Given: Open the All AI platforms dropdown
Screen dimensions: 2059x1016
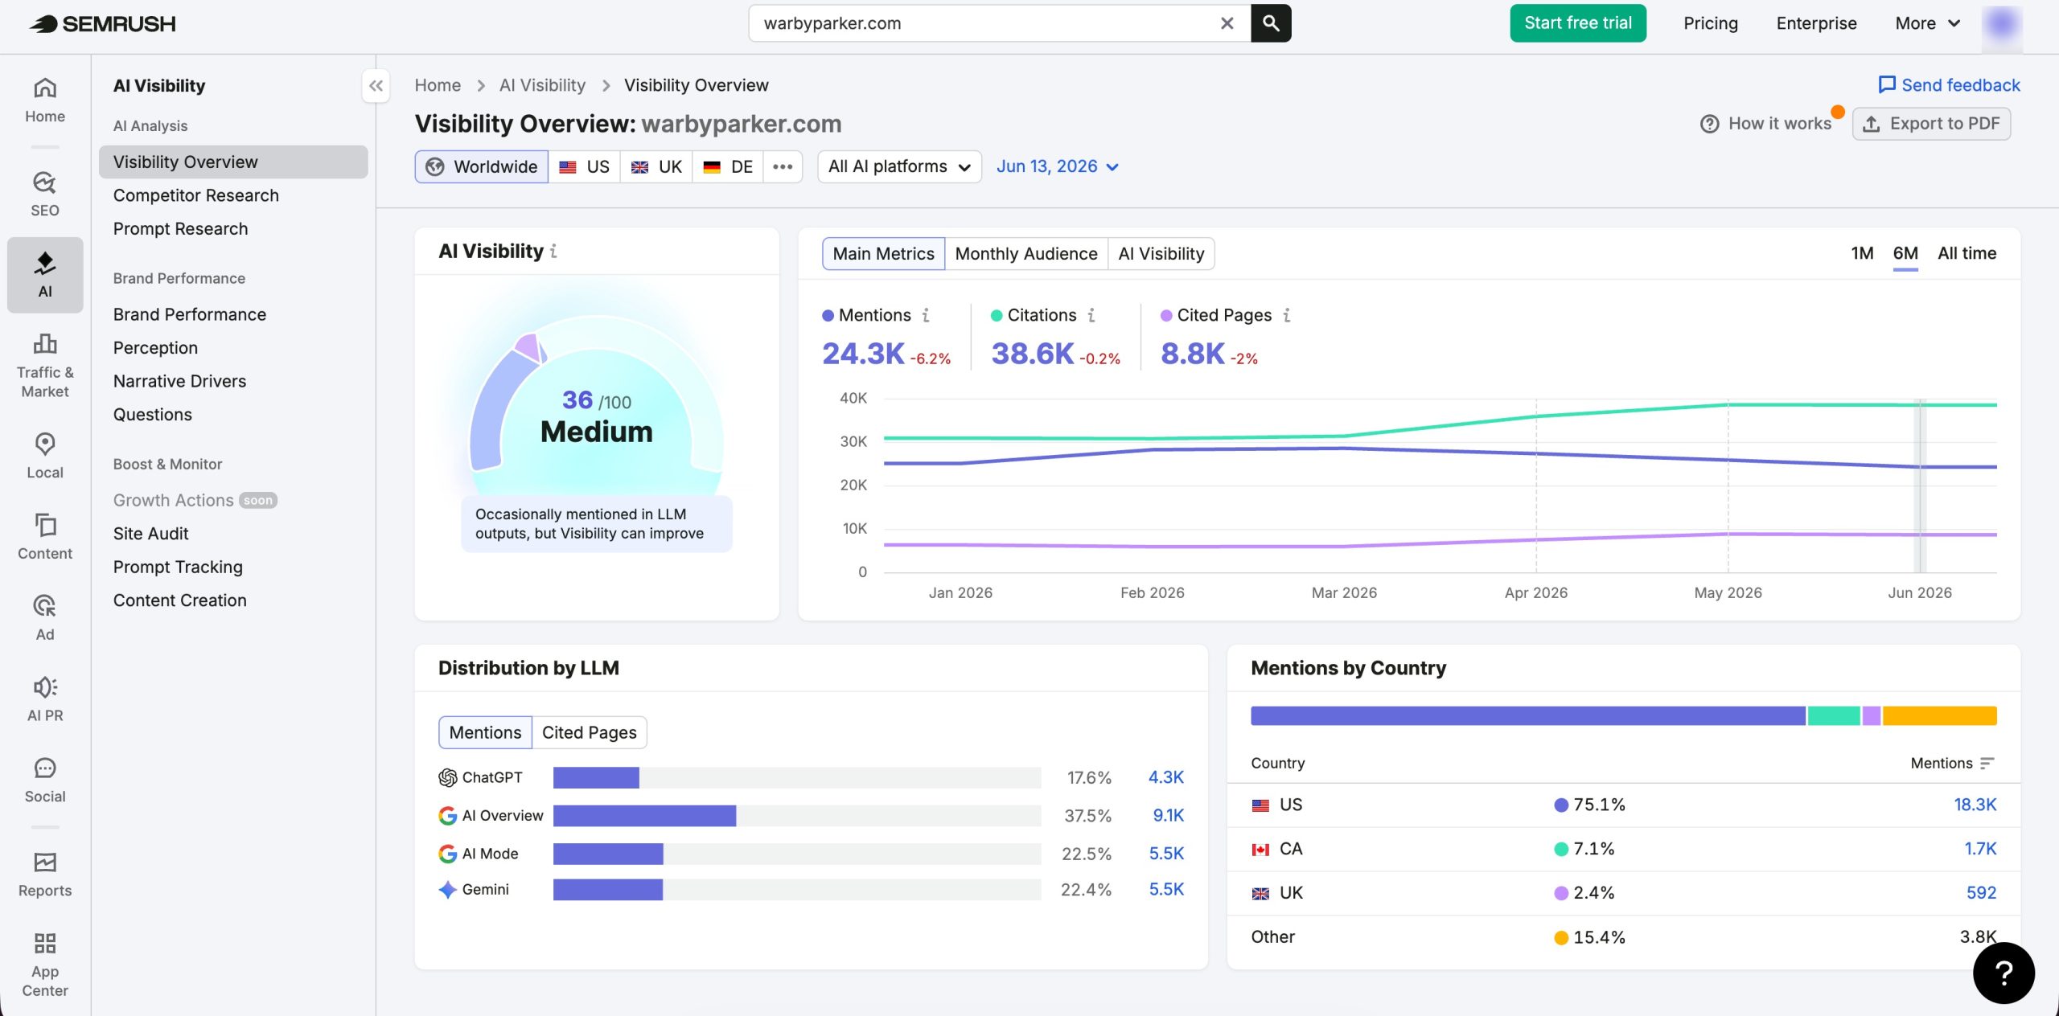Looking at the screenshot, I should pyautogui.click(x=899, y=166).
